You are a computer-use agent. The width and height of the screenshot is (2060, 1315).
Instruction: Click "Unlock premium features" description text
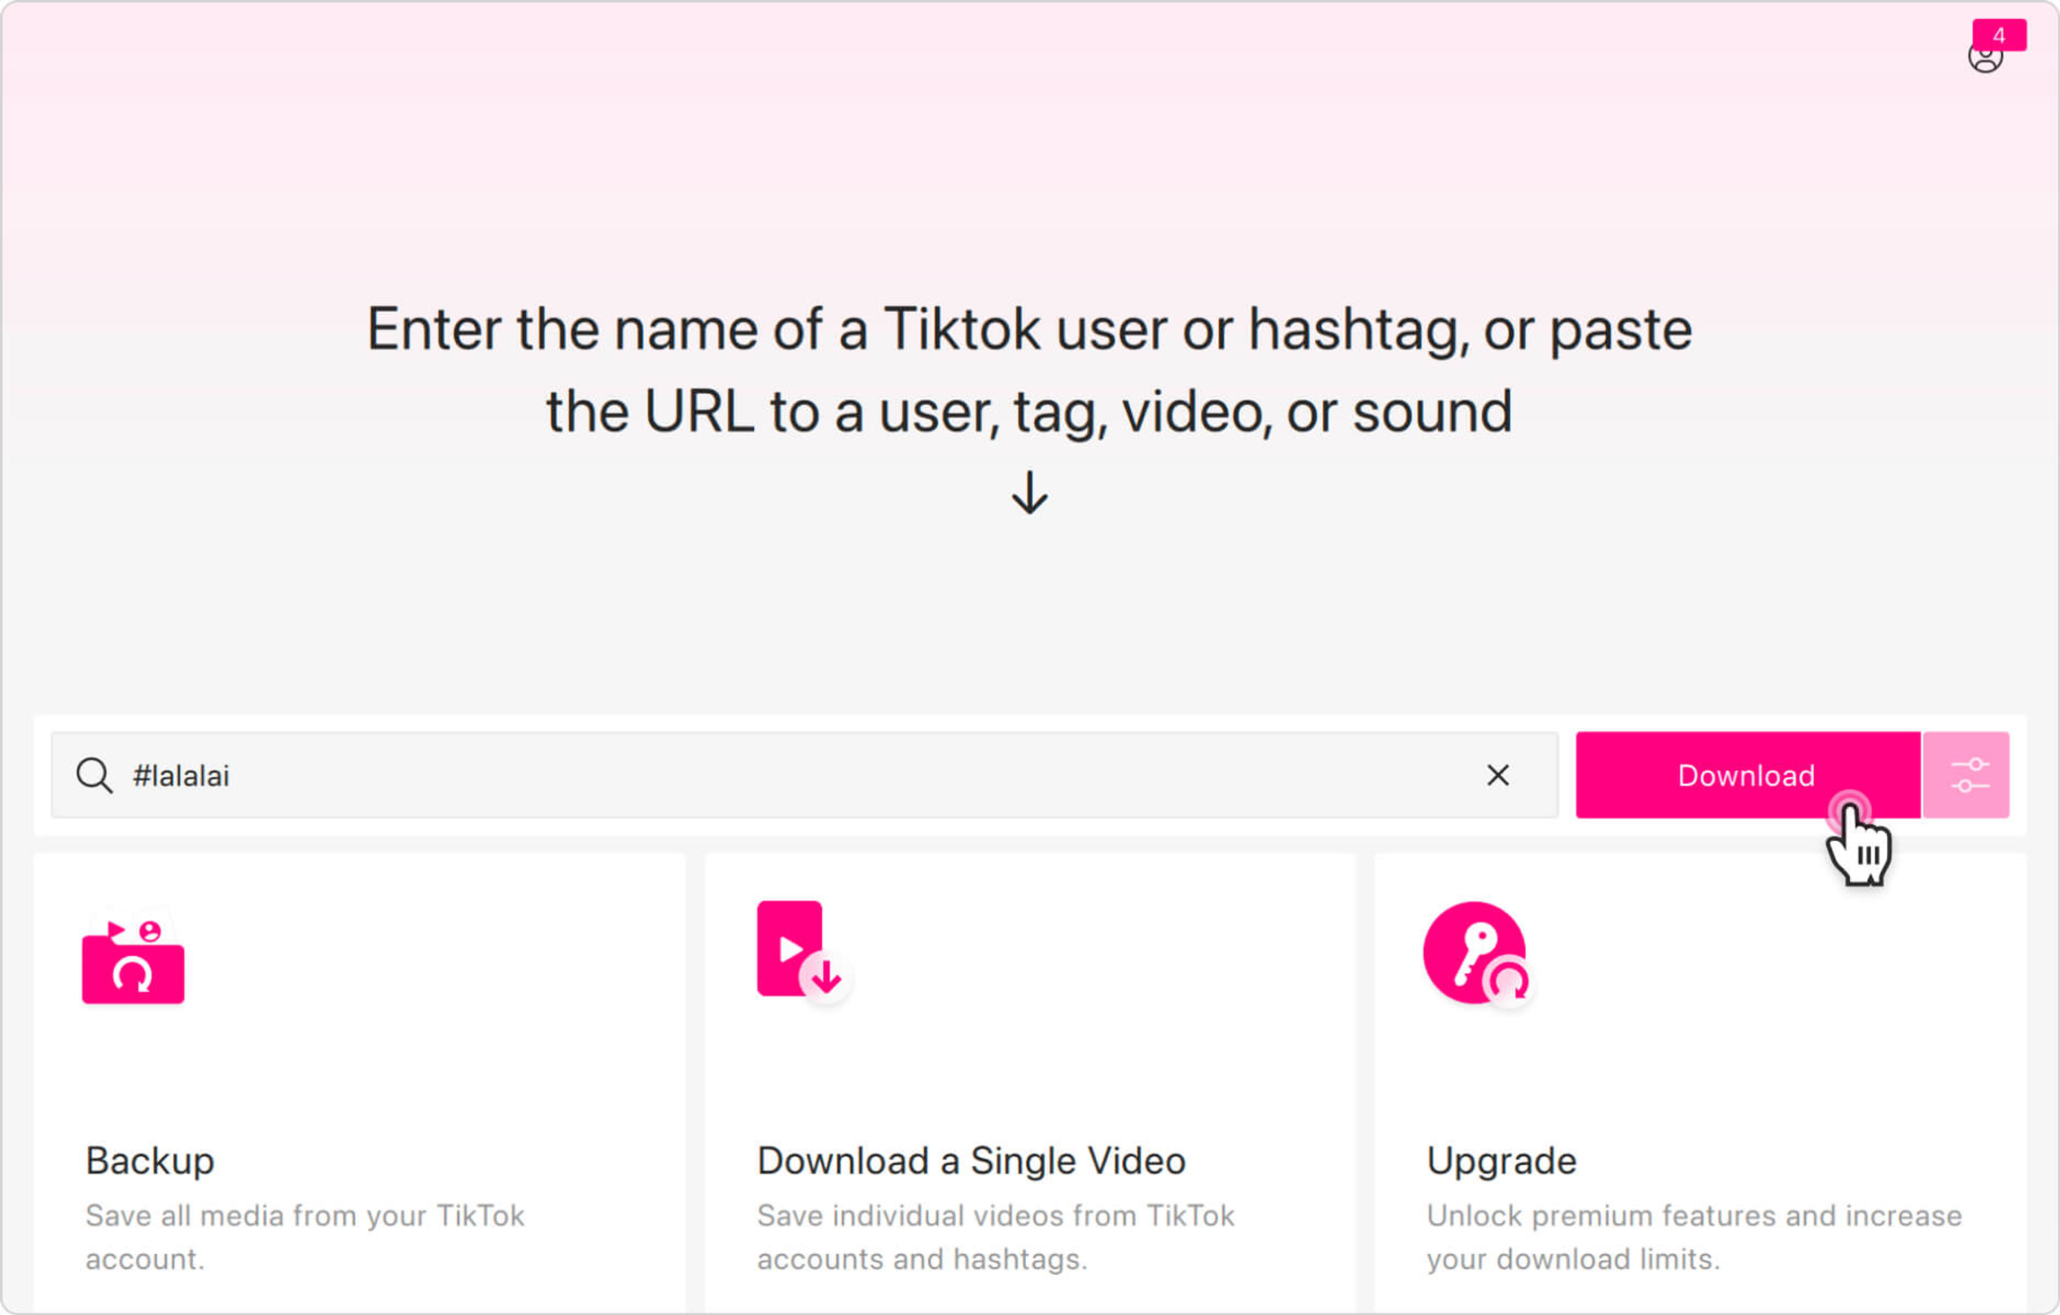1694,1236
